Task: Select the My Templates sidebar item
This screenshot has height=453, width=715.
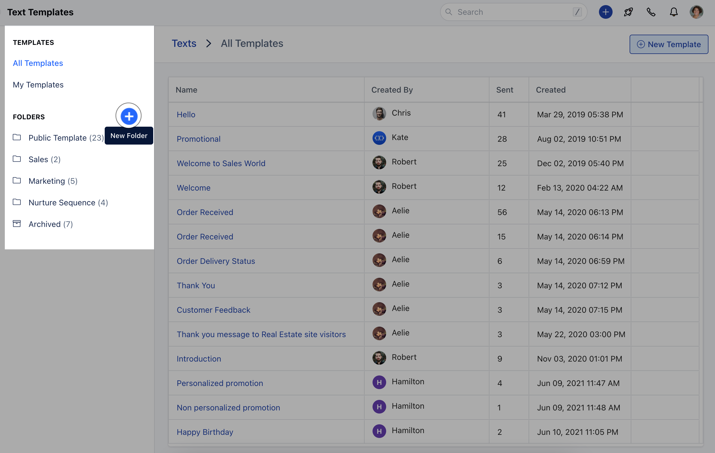Action: [x=38, y=85]
